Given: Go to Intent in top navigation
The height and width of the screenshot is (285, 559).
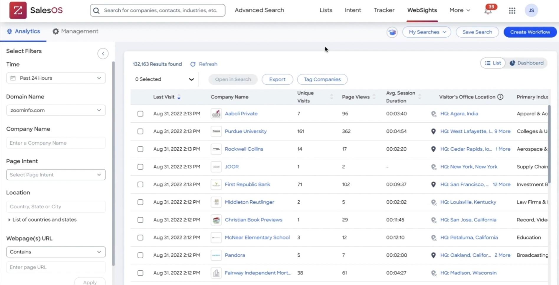Looking at the screenshot, I should 353,10.
